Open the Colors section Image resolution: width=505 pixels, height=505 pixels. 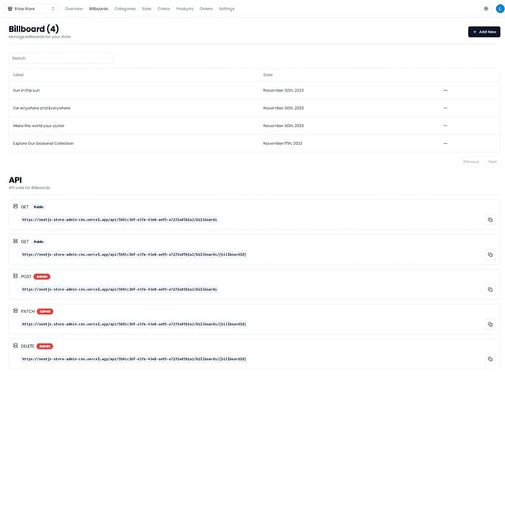(x=164, y=9)
